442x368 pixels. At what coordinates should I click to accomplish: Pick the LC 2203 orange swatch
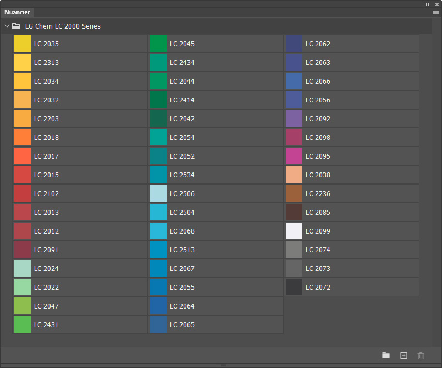coord(23,118)
